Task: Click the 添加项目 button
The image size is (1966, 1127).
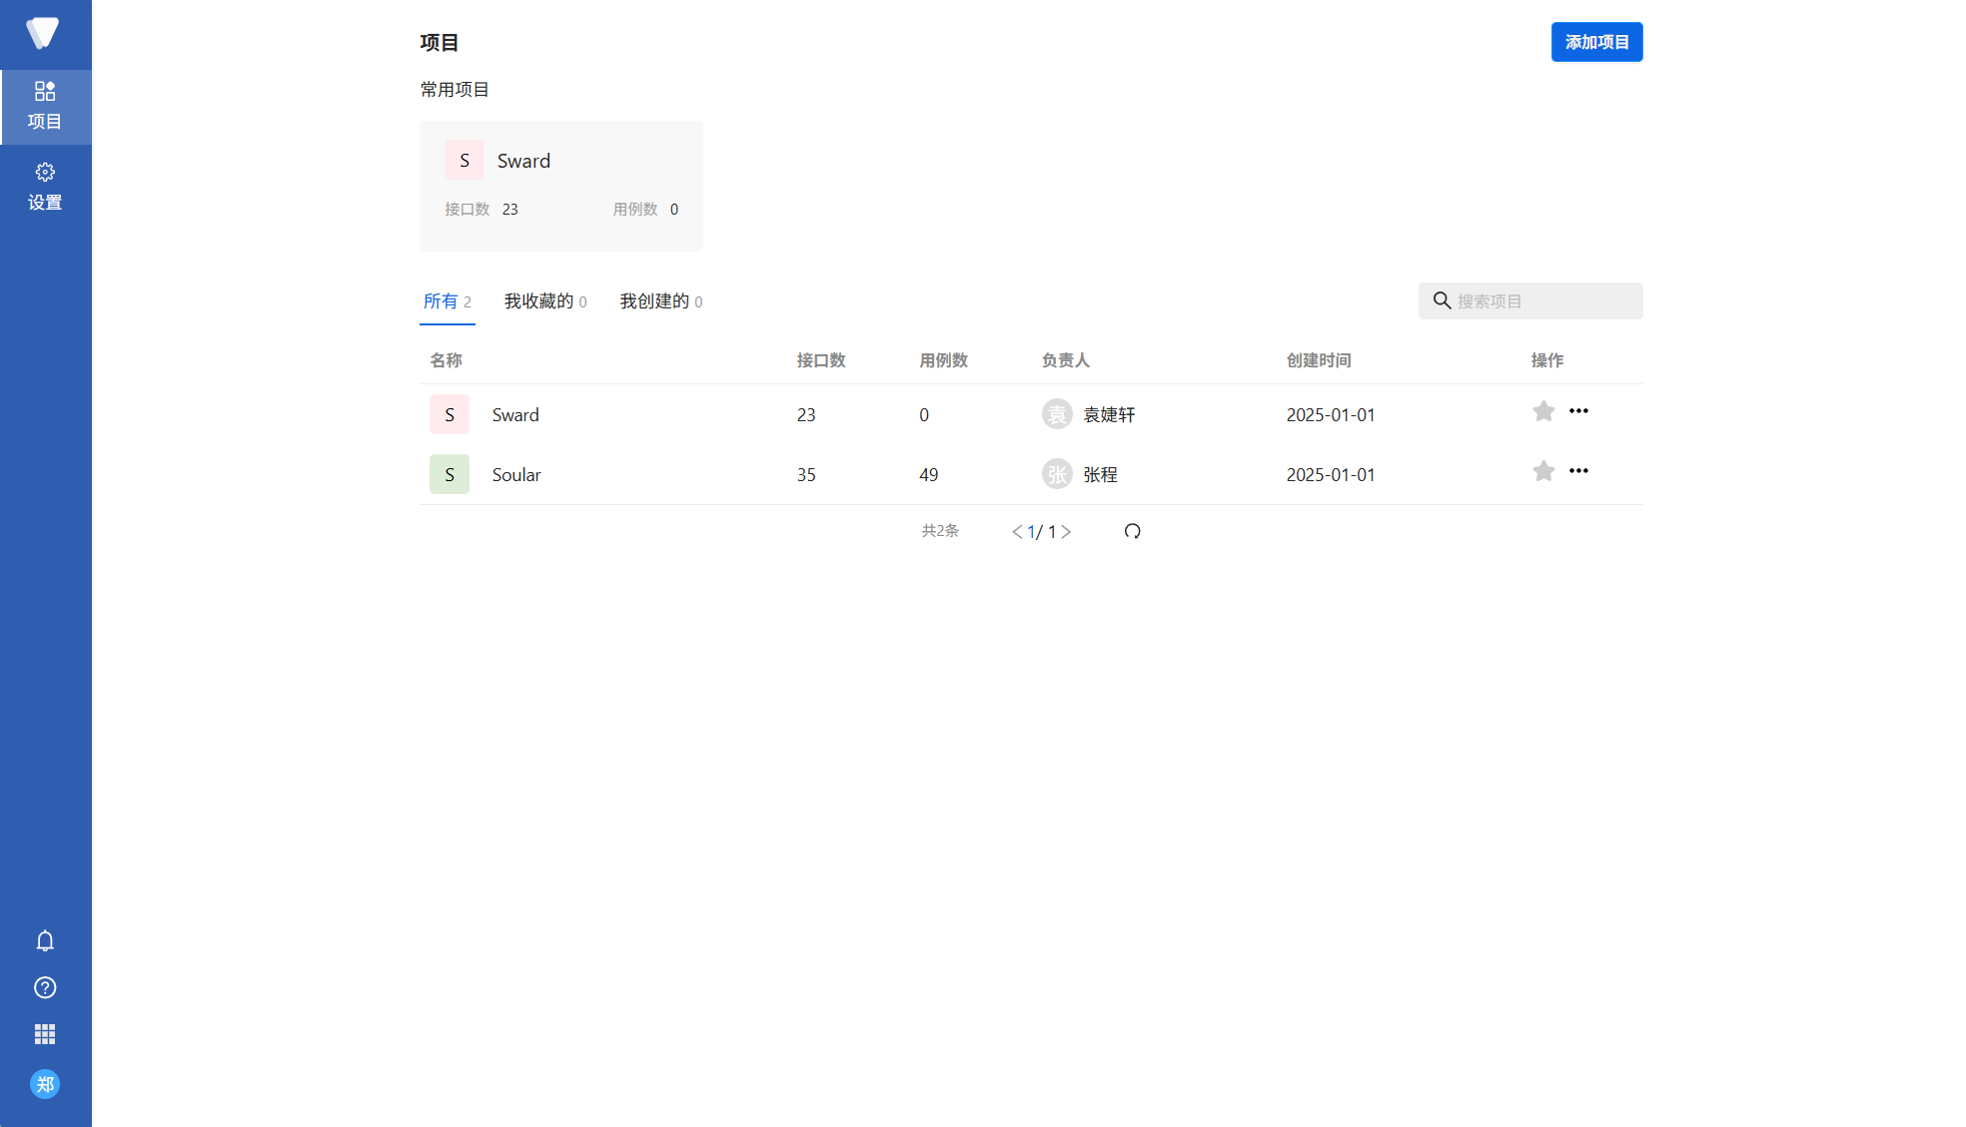Action: tap(1596, 42)
